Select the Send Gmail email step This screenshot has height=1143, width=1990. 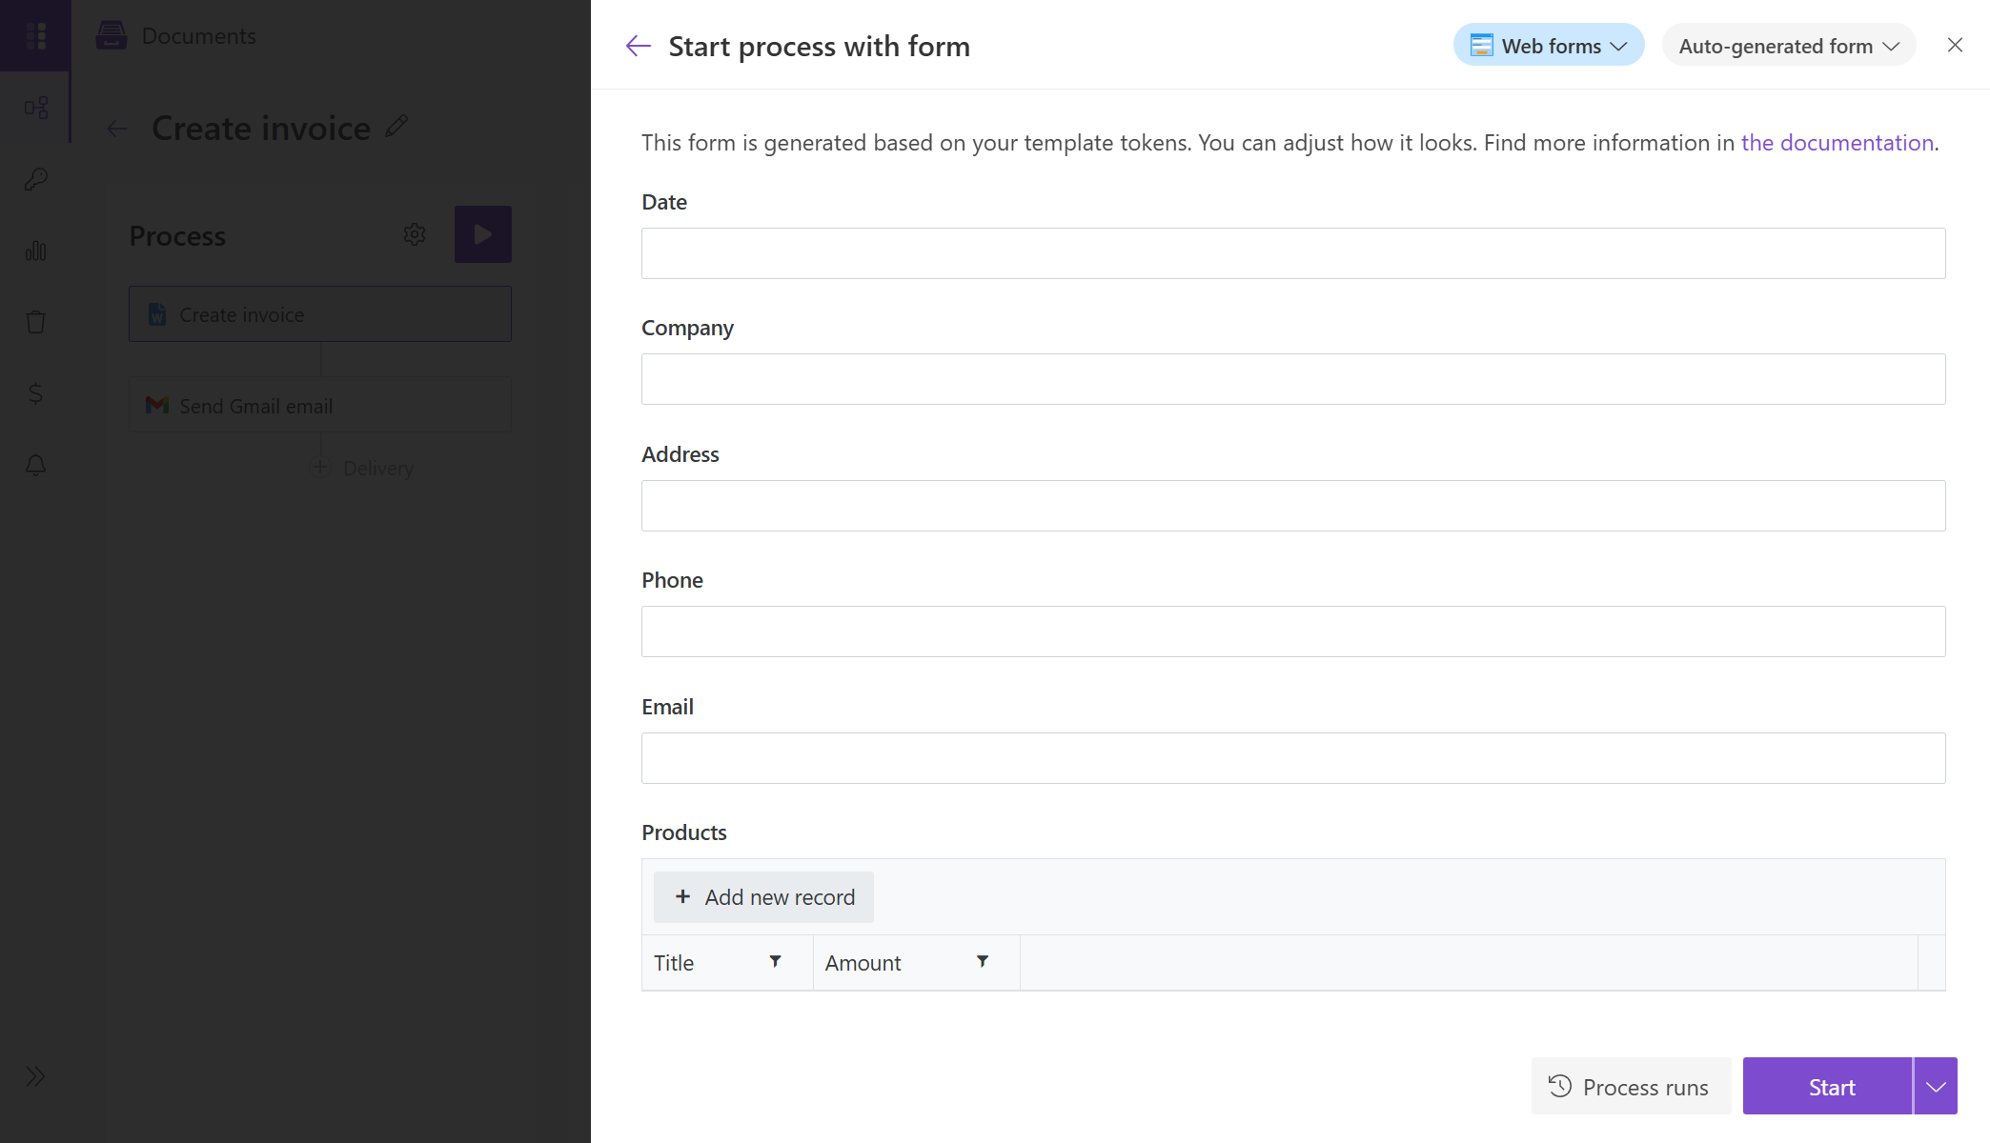pos(319,405)
